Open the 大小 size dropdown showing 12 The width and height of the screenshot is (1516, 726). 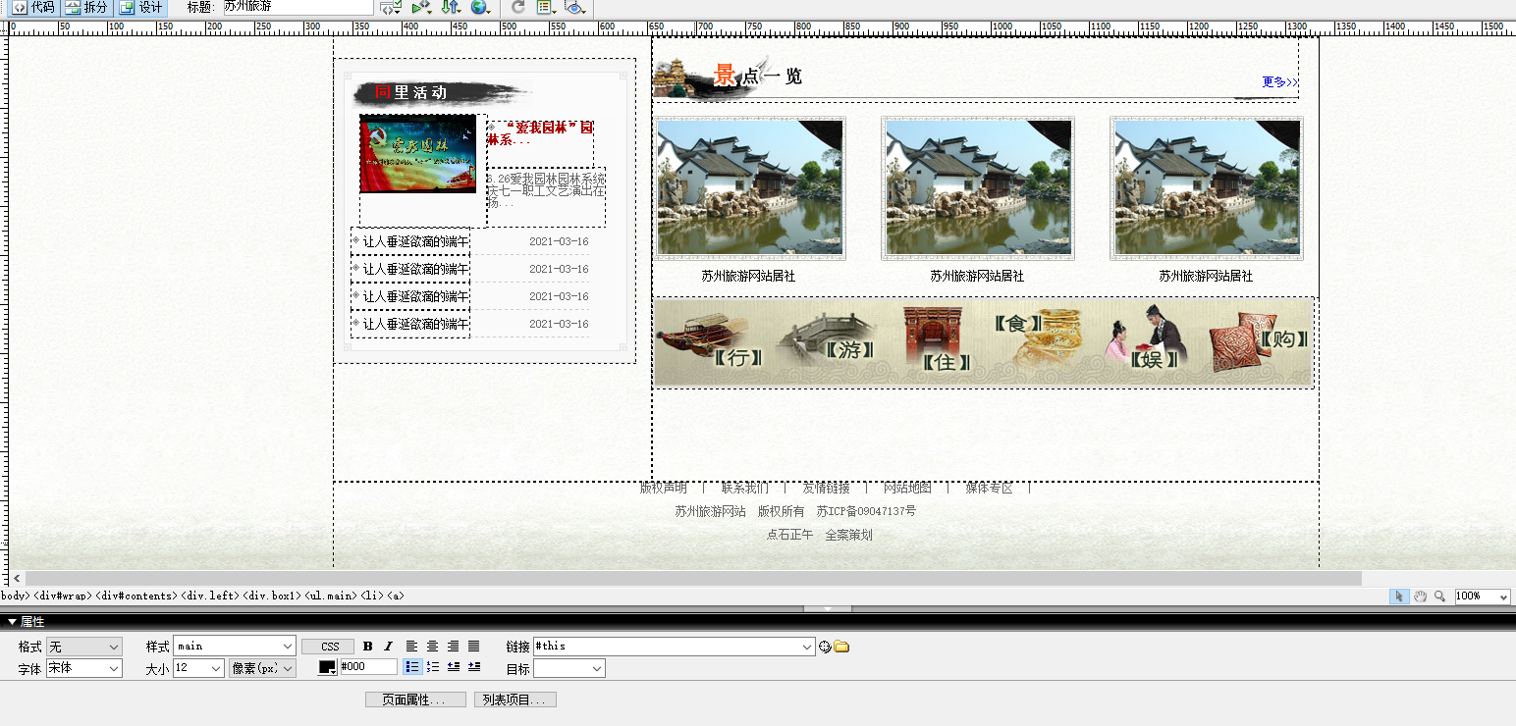199,668
